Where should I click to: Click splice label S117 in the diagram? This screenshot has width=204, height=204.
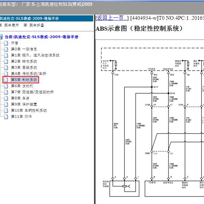pos(156,87)
